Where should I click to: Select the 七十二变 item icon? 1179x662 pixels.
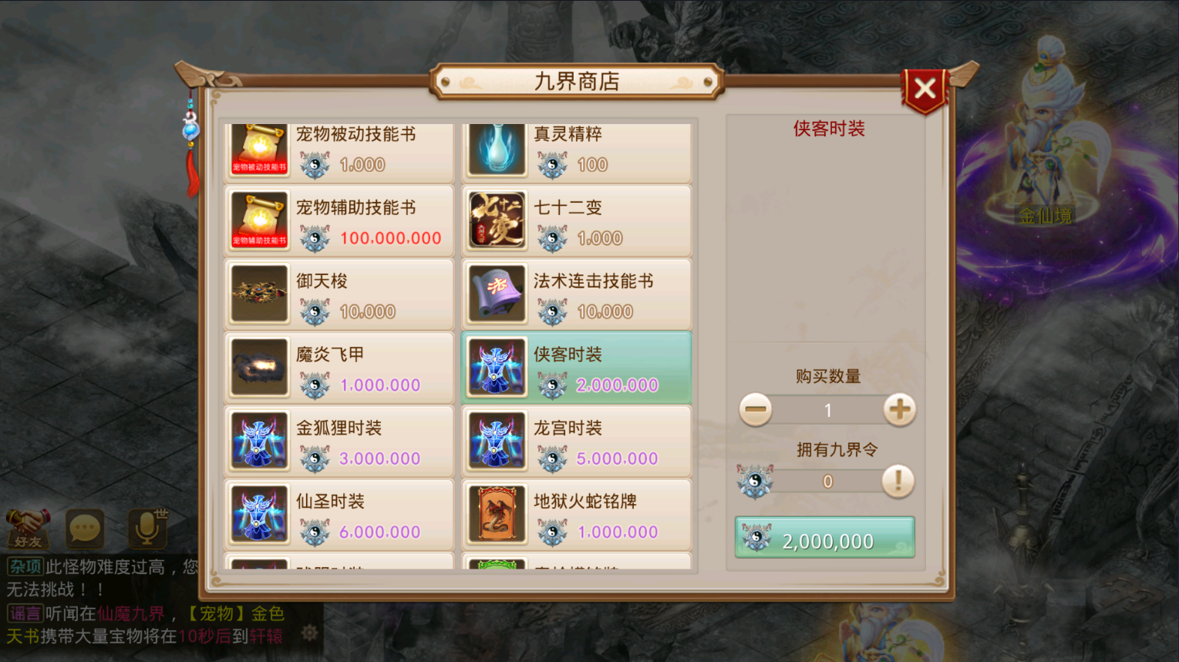497,220
